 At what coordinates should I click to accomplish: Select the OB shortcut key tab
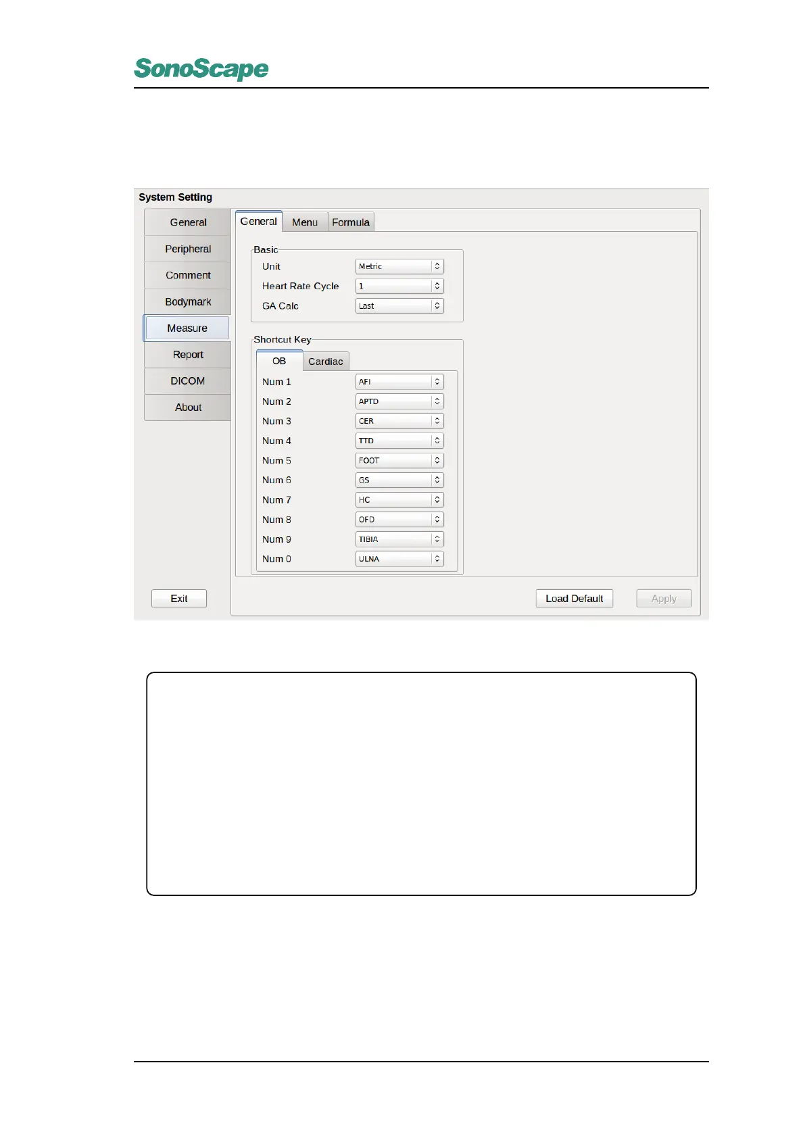tap(279, 361)
